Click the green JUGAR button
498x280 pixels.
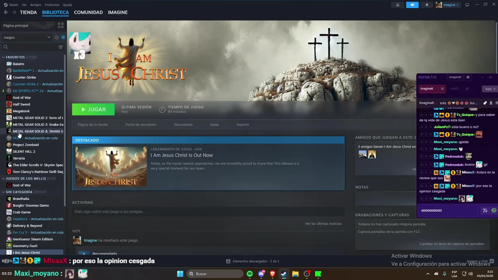pos(93,109)
